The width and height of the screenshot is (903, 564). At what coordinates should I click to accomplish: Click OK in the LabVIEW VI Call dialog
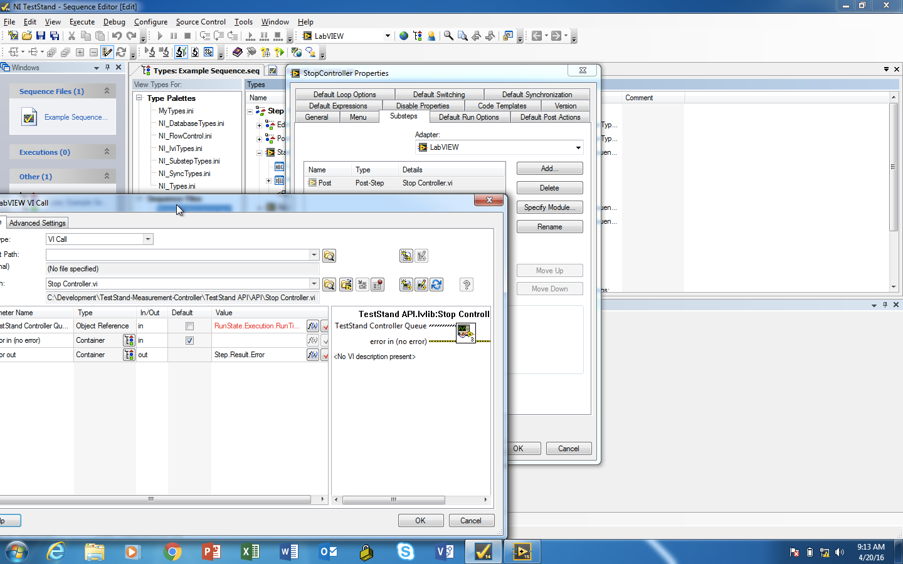pos(420,521)
